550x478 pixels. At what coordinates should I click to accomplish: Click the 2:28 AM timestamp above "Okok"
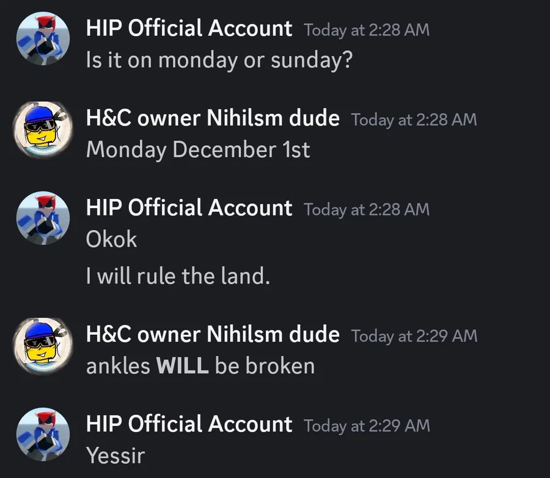click(x=367, y=209)
